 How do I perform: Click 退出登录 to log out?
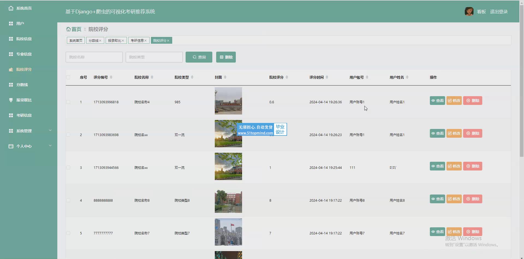coord(499,12)
